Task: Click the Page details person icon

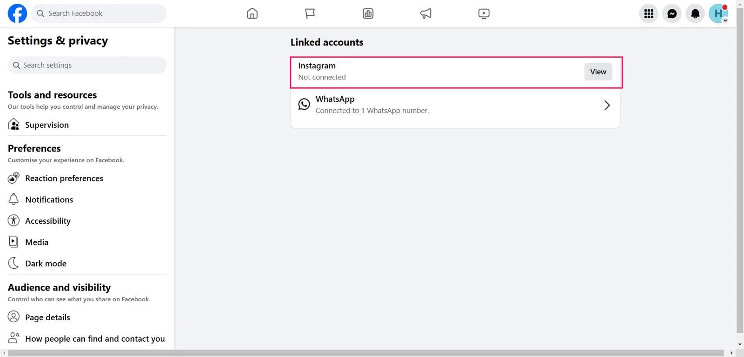Action: point(13,317)
